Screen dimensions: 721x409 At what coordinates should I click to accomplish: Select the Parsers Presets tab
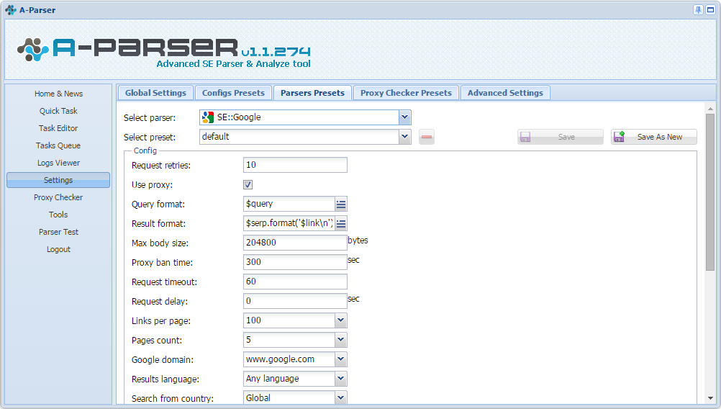click(313, 93)
